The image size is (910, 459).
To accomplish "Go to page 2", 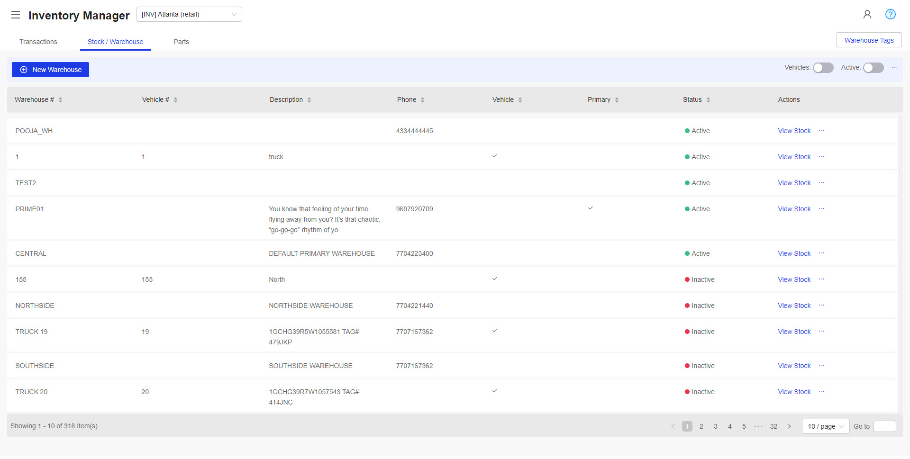I will (x=701, y=426).
